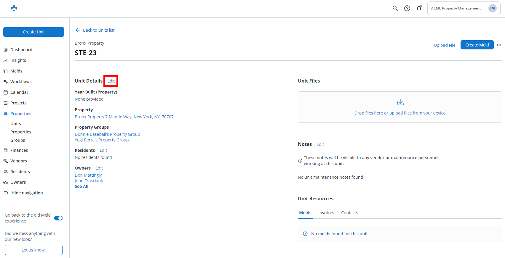505x258 pixels.
Task: Toggle the old Meld experience switch
Action: click(x=58, y=218)
